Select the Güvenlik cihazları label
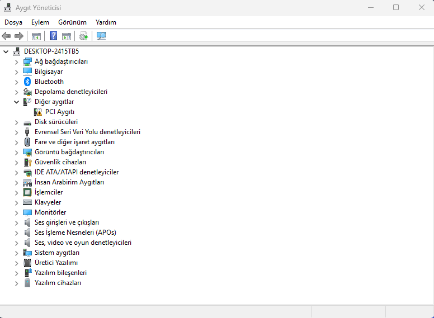Screen dimensions: 434x318 tap(60, 162)
